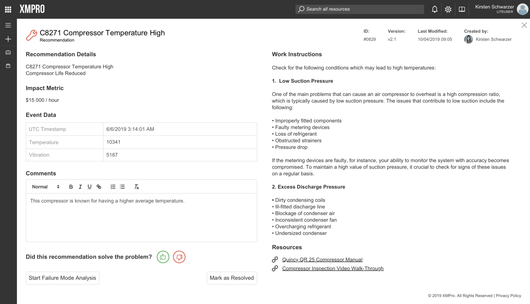
Task: Open the apps grid in top-left corner
Action: tap(8, 9)
